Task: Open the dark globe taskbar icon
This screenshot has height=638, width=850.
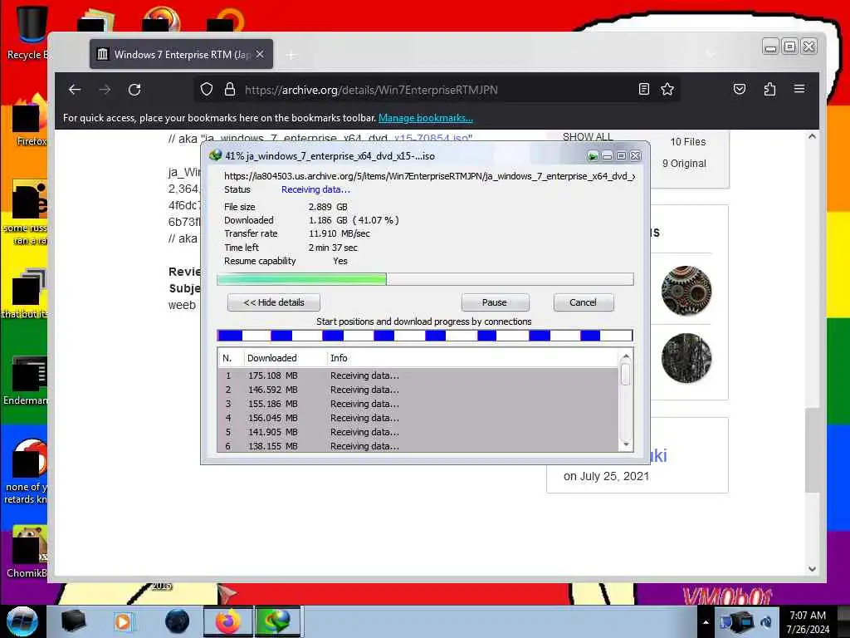Action: (x=178, y=621)
